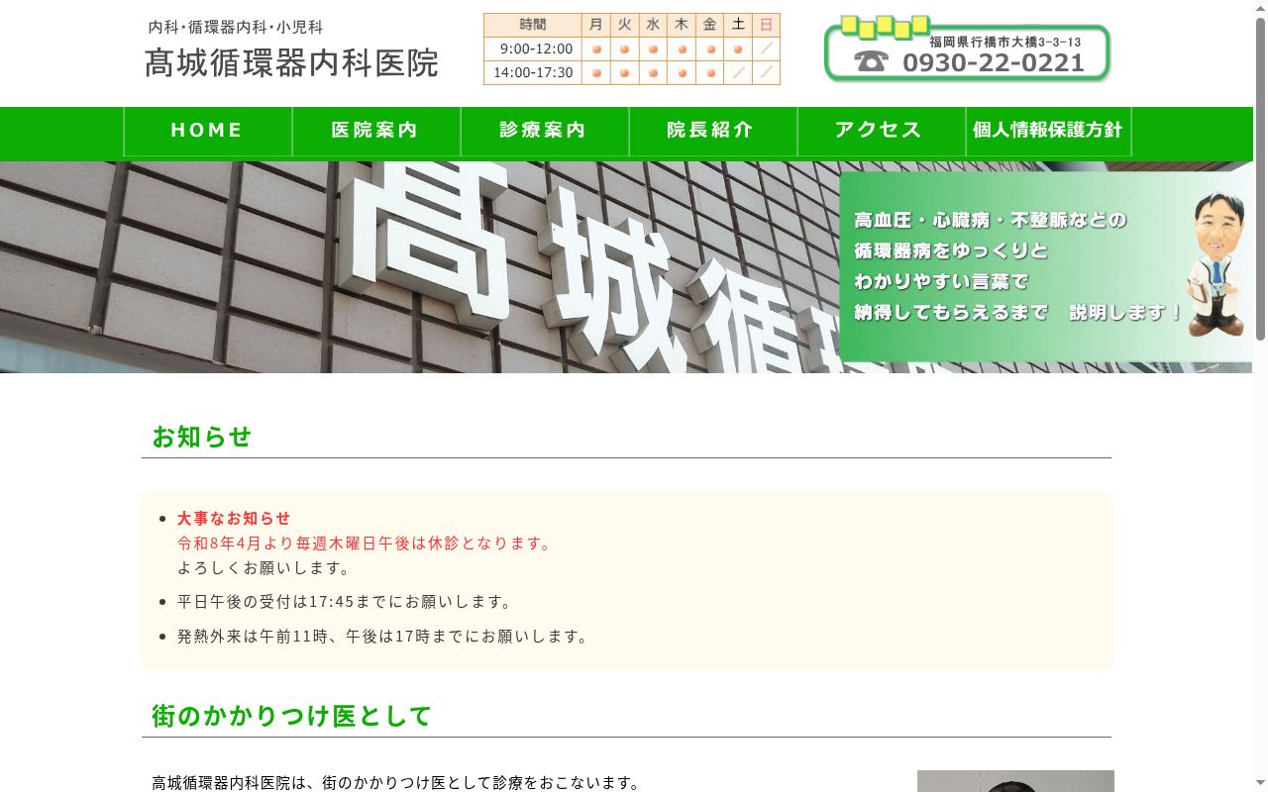Click the 納得してもらえるまで 説明します! banner line
Image resolution: width=1268 pixels, height=792 pixels.
tap(1018, 312)
